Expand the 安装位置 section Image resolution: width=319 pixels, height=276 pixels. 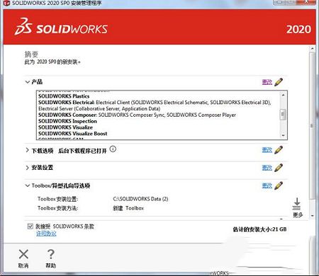tap(28, 168)
